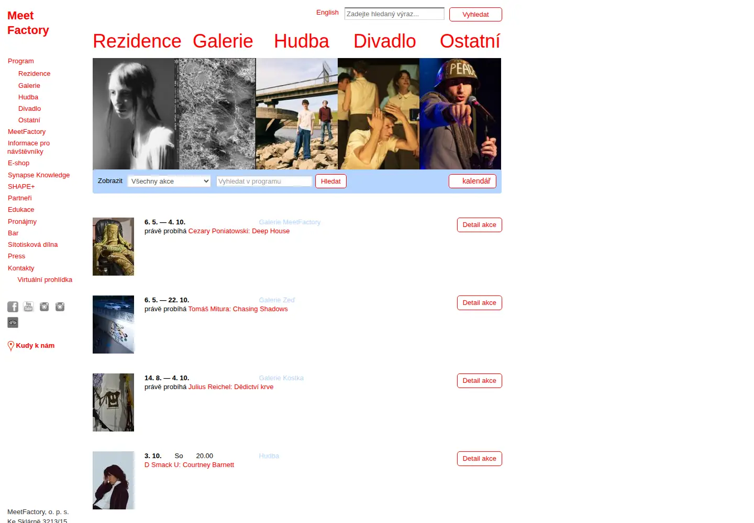Click the Vyhledat v programu field
Screen dimensions: 754x523
(264, 181)
